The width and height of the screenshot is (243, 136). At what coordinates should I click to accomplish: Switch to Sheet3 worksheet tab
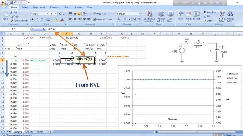click(41, 132)
